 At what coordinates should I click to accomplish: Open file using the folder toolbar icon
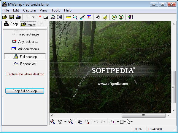click(x=5, y=17)
